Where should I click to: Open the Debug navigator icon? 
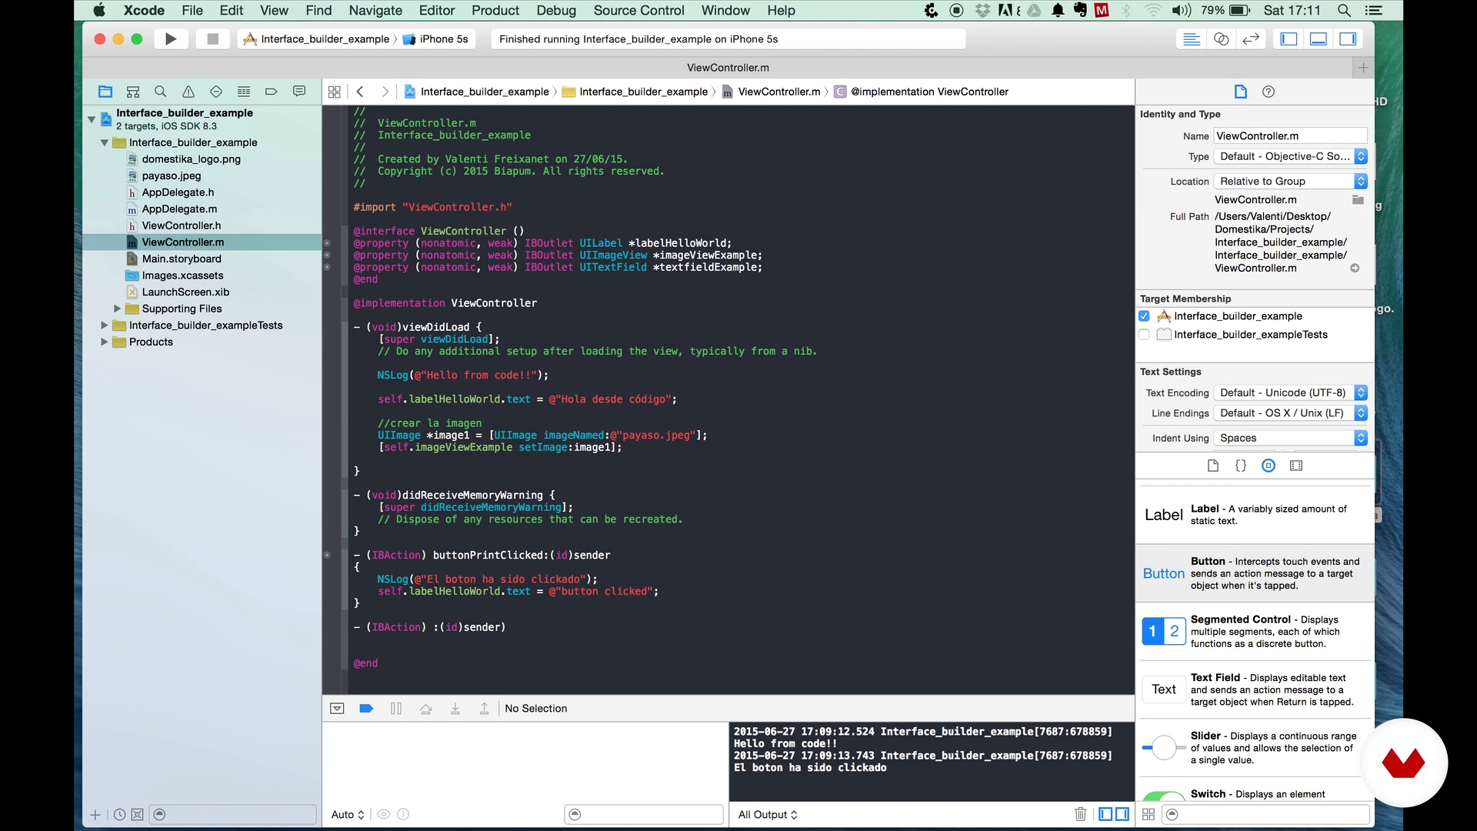(244, 92)
